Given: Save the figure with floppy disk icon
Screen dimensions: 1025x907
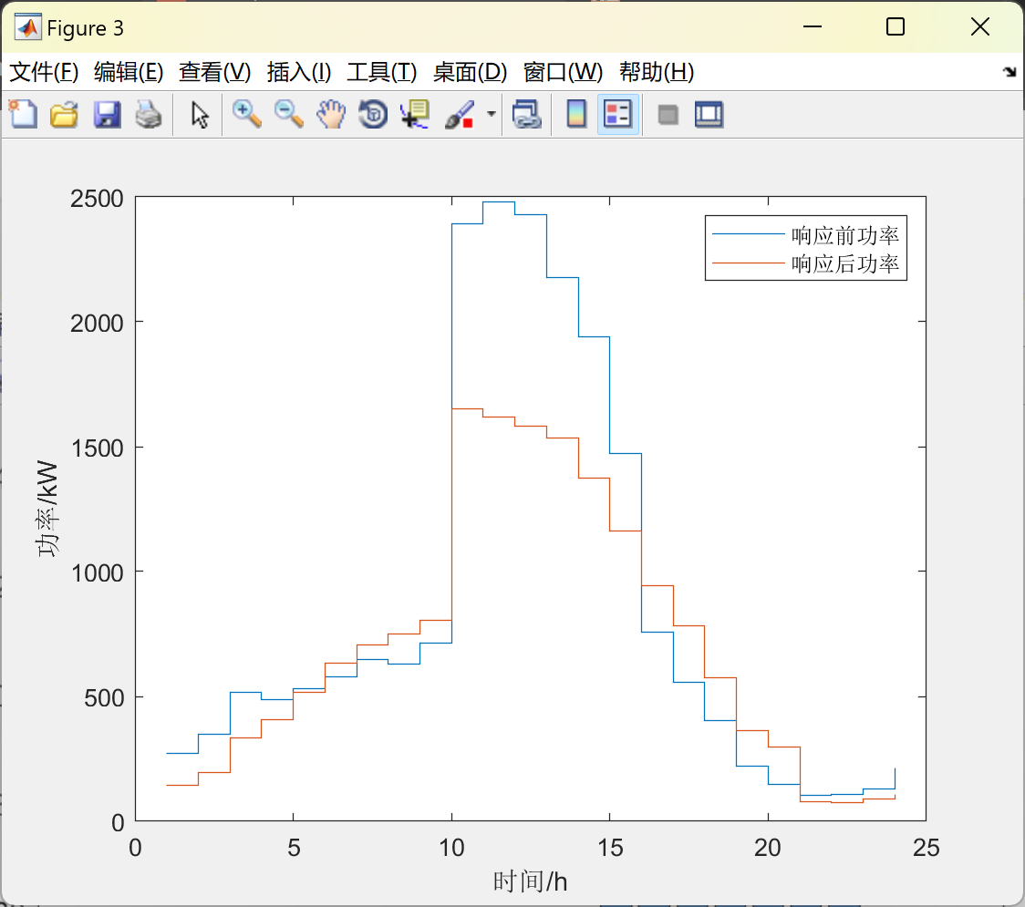Looking at the screenshot, I should (107, 114).
